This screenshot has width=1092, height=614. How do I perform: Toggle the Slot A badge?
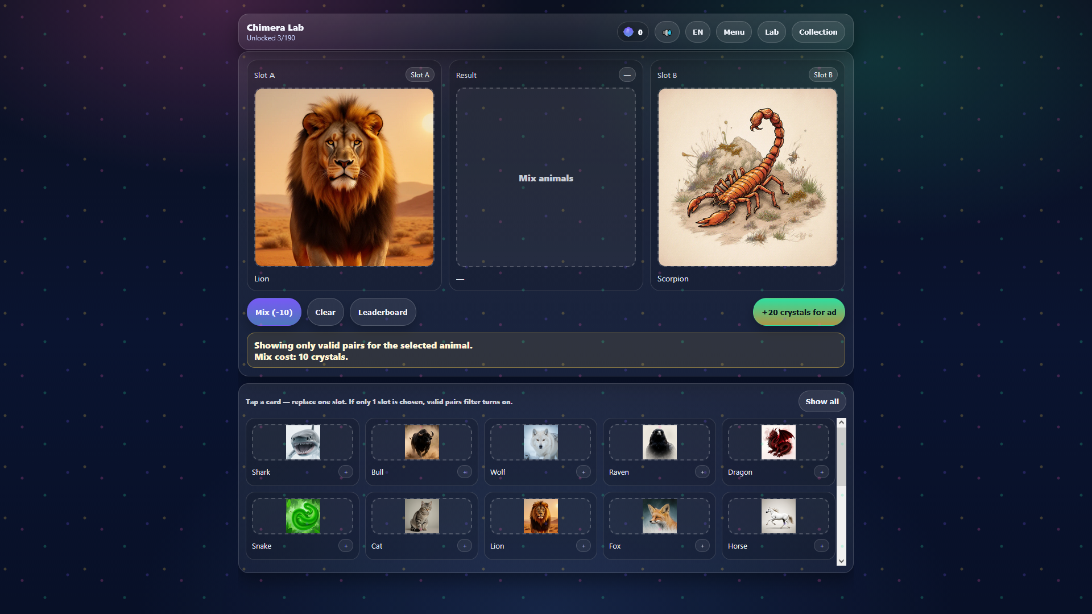pos(419,74)
